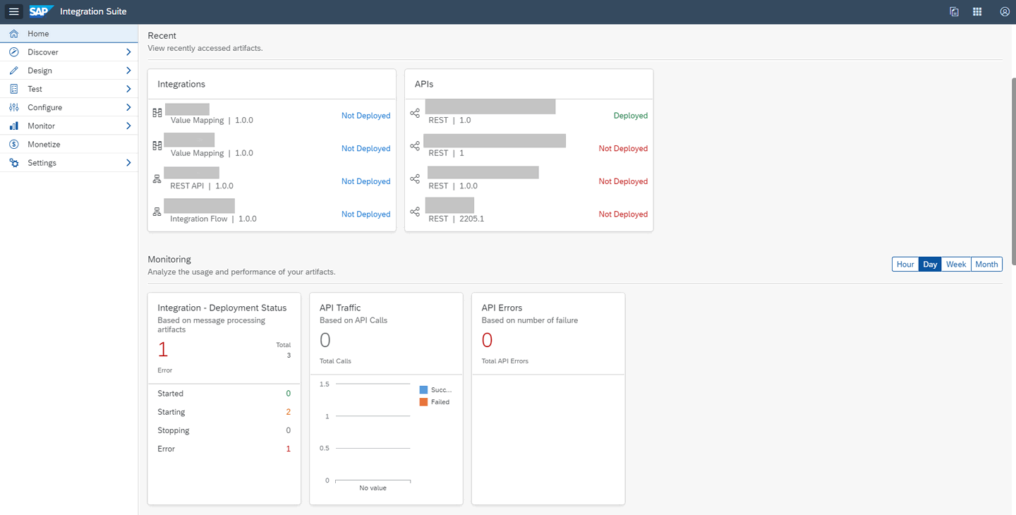The height and width of the screenshot is (515, 1016).
Task: Click the first Value Mapping artifact icon
Action: 157,113
